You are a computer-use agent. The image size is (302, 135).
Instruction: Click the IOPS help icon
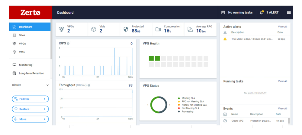[x=68, y=44]
